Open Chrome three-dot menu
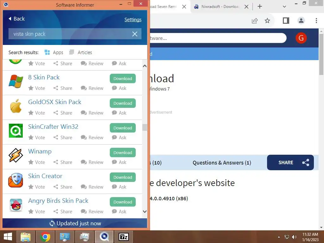 (316, 21)
